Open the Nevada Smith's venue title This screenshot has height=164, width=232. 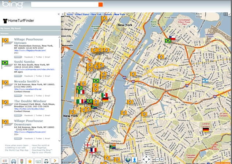pyautogui.click(x=26, y=81)
